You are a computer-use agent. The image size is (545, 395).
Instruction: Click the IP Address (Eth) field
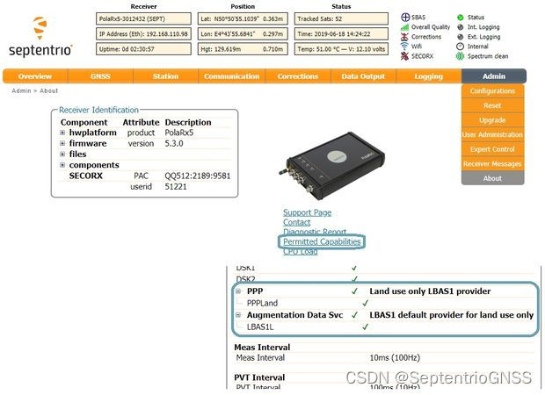coord(143,34)
